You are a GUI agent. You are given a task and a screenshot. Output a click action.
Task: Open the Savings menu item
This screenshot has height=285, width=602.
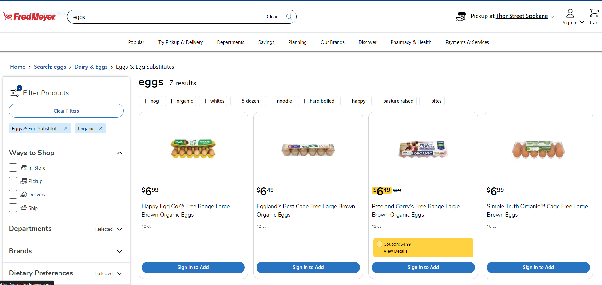266,42
